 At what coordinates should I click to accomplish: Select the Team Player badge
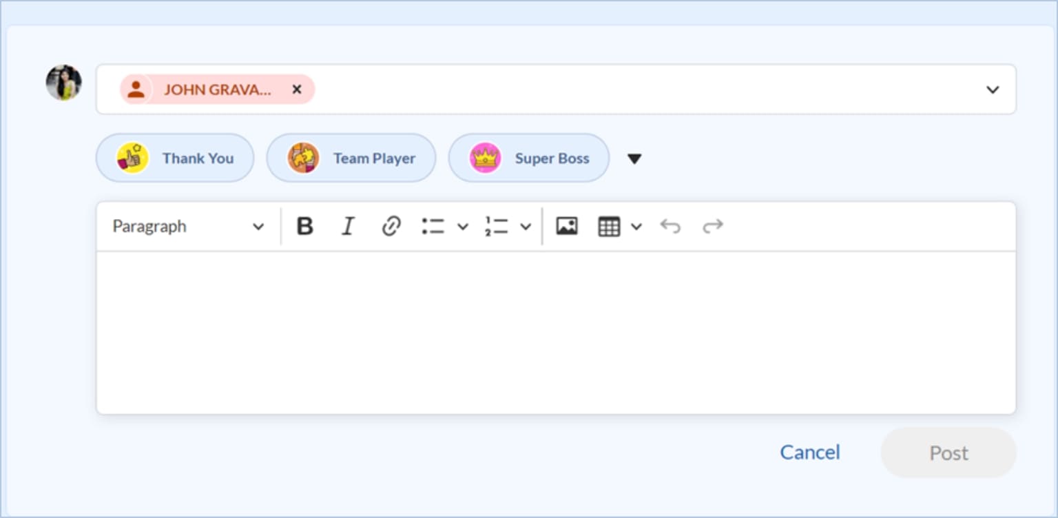(x=351, y=158)
